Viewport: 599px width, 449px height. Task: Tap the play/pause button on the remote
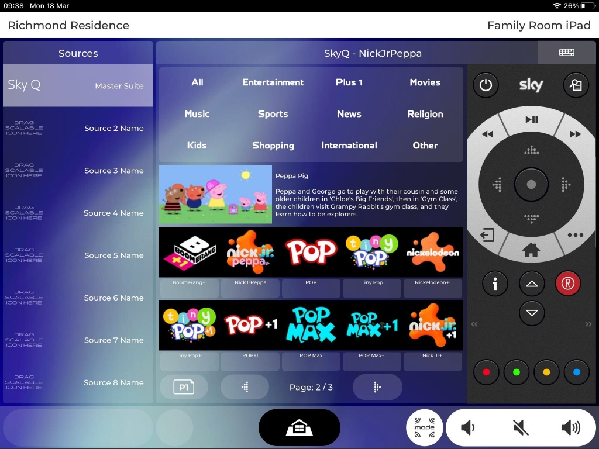[531, 120]
